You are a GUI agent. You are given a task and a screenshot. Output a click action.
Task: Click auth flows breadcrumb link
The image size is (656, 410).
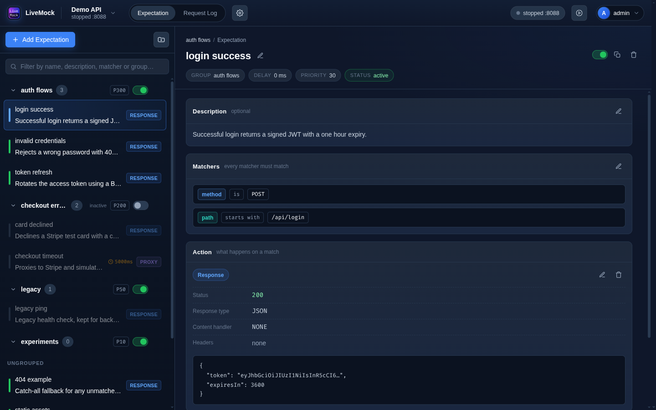[x=198, y=40]
